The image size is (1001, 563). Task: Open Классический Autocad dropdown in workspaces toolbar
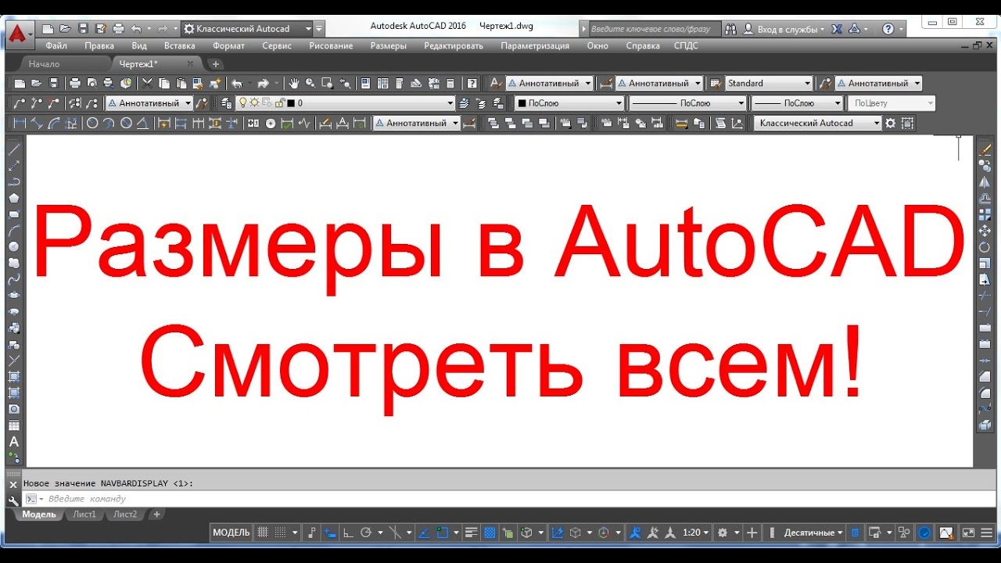(817, 123)
